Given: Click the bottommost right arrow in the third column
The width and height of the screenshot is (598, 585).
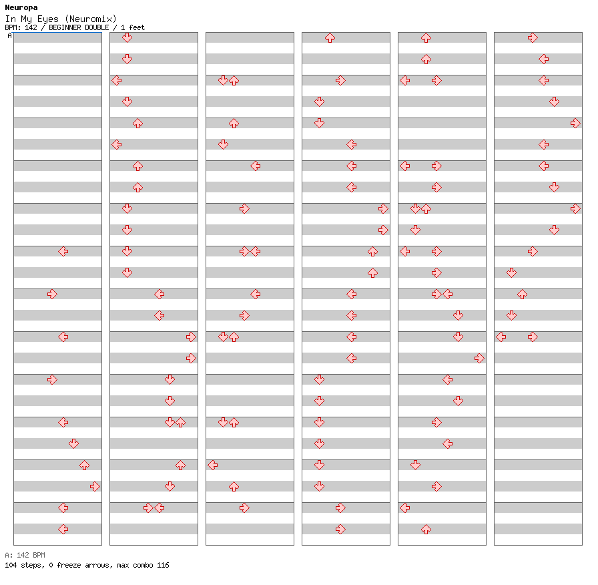Looking at the screenshot, I should (244, 508).
